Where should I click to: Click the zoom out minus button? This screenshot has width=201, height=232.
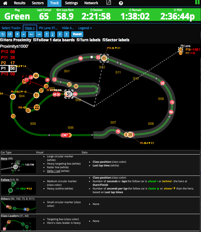(24, 34)
